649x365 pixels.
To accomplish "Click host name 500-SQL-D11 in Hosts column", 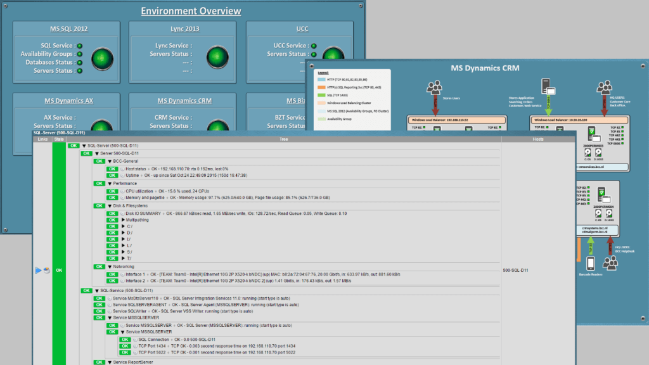I will (515, 271).
